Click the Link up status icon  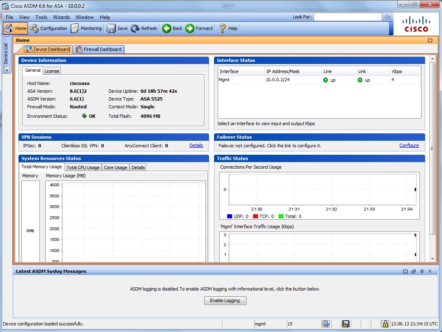pyautogui.click(x=360, y=80)
